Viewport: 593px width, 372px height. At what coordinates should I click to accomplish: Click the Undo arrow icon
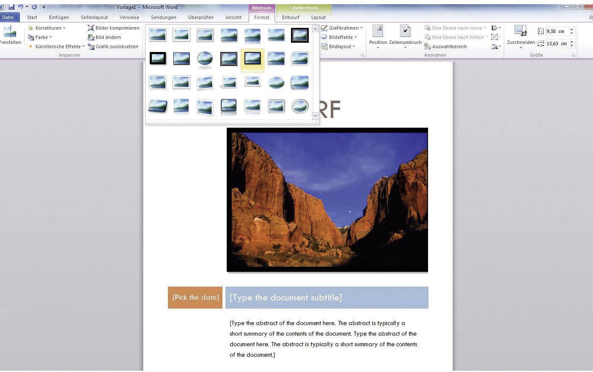[x=21, y=7]
